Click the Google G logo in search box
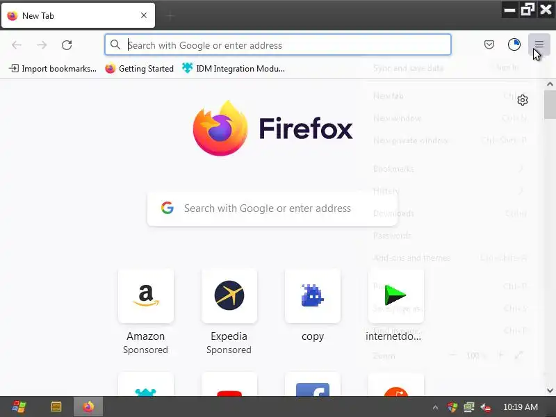 tap(167, 208)
